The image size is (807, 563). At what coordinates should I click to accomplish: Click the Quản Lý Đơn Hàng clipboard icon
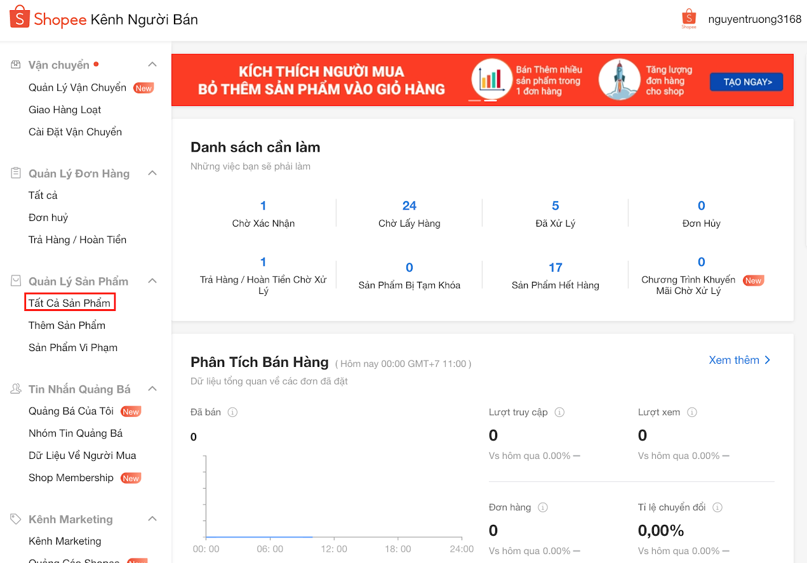pos(16,173)
